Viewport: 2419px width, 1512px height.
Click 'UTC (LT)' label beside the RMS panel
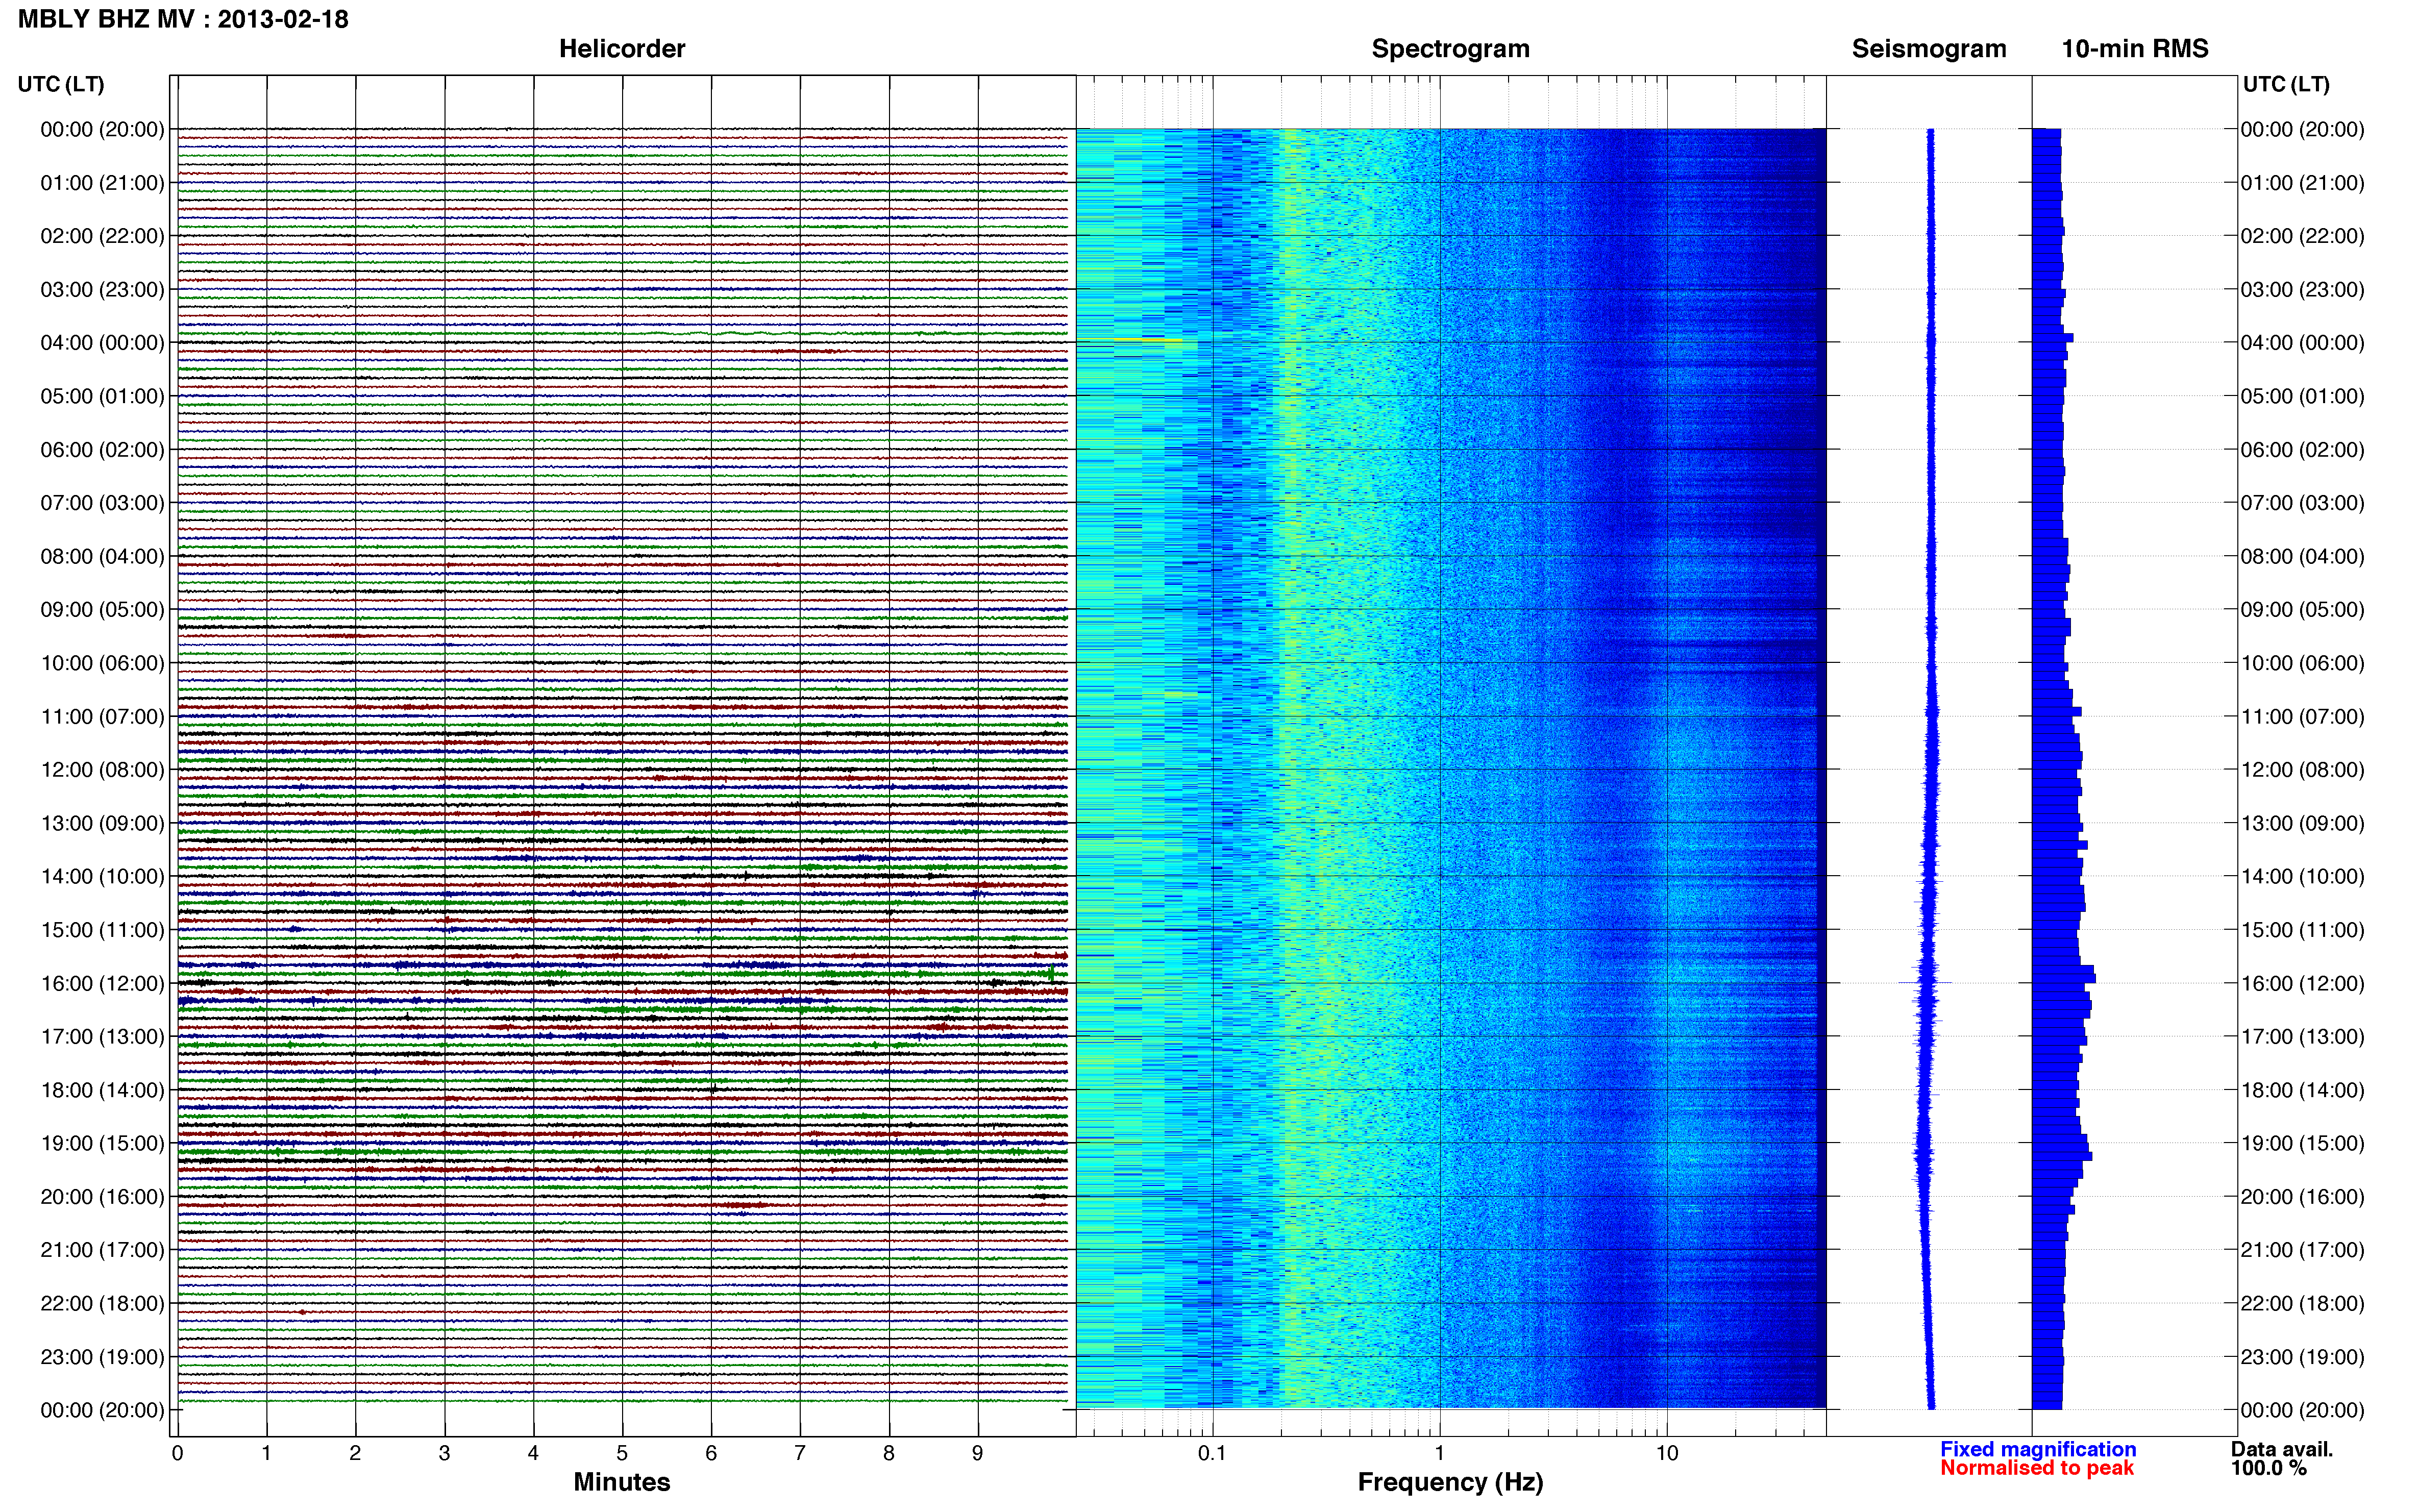[2286, 85]
